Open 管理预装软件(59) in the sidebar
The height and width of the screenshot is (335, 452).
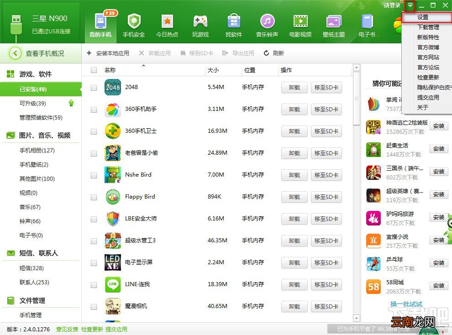41,117
